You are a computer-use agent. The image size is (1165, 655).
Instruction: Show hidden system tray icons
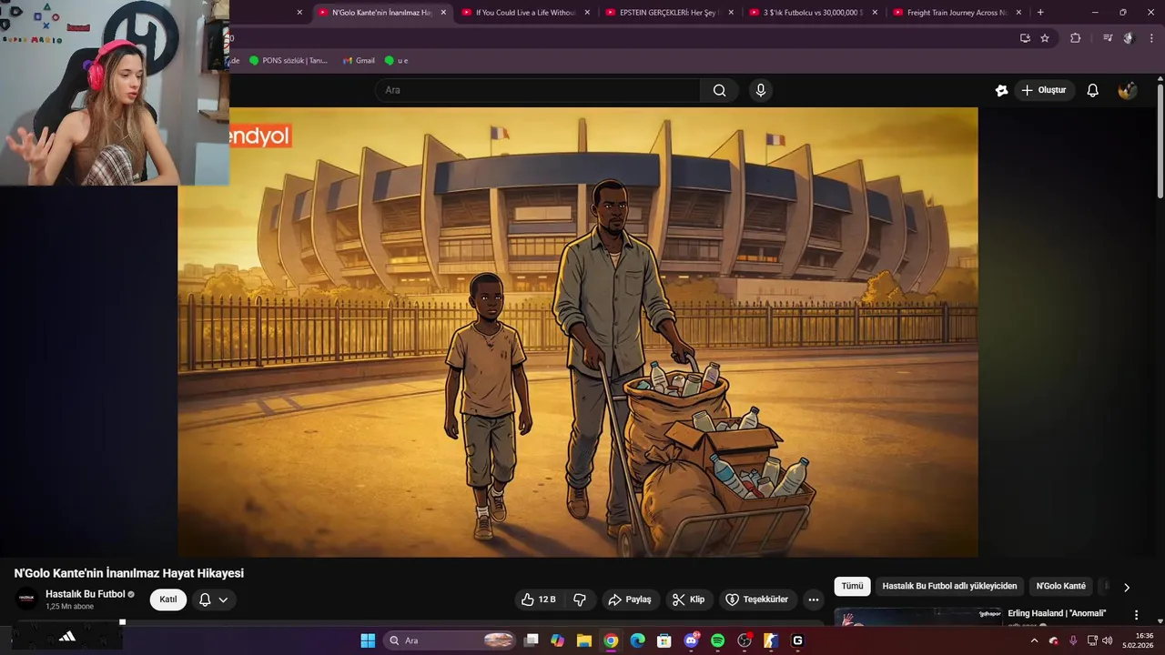[x=1034, y=640]
